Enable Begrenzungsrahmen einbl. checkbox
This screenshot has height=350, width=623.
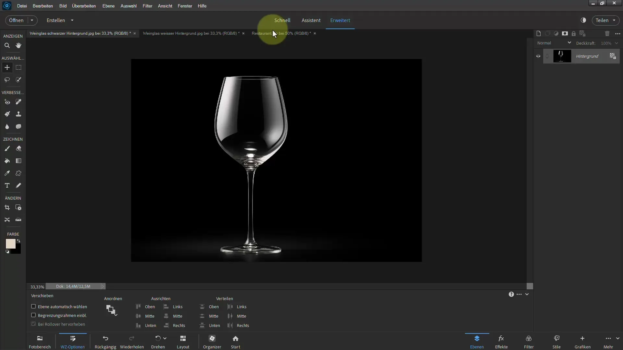(33, 315)
